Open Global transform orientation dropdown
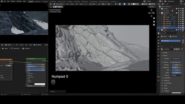Viewport: 185px width, 104px height. [x=93, y=4]
